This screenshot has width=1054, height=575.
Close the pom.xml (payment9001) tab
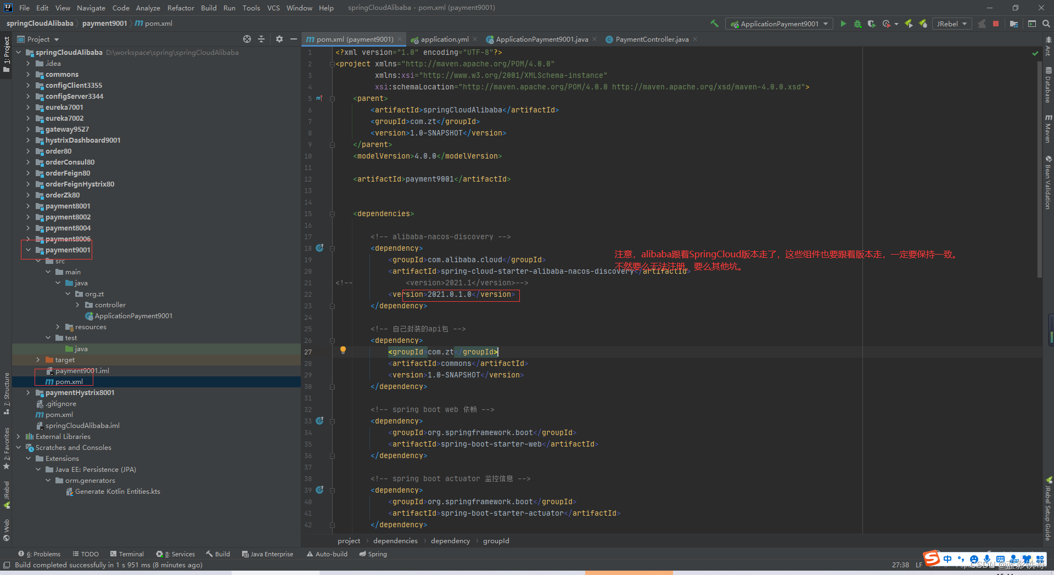pos(400,40)
